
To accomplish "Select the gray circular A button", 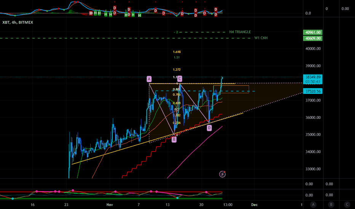I will [313, 204].
